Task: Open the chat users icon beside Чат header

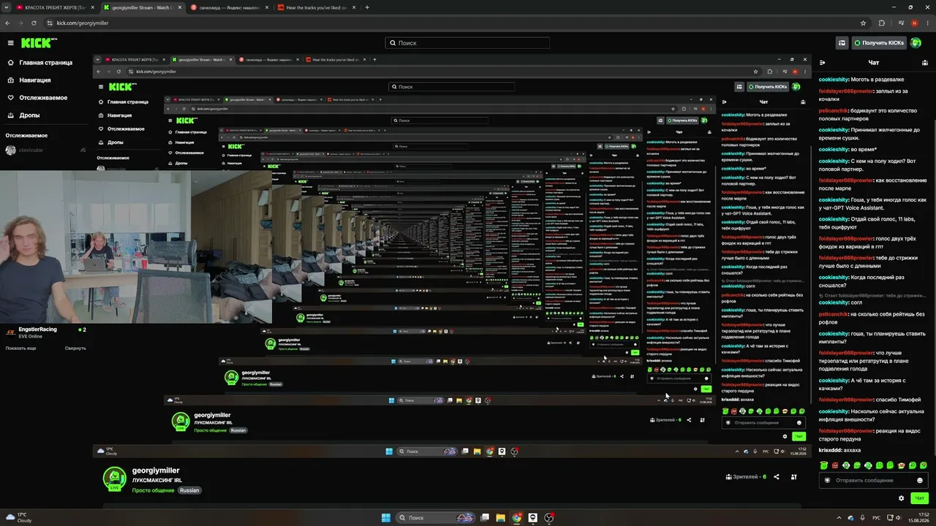Action: [x=924, y=63]
